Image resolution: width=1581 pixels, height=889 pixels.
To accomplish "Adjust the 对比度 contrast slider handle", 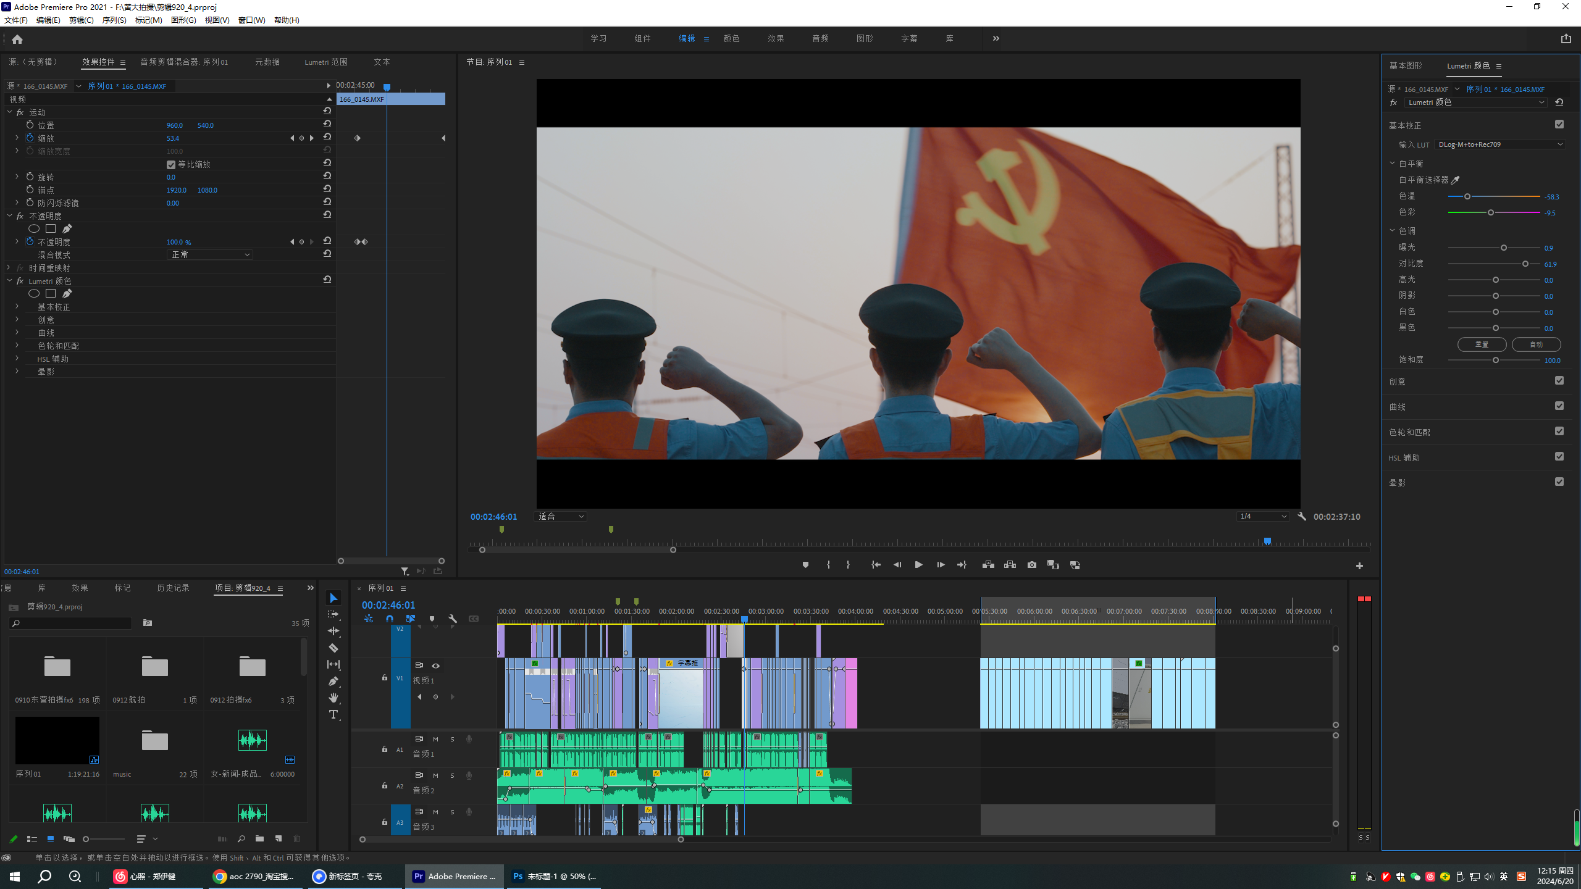I will pyautogui.click(x=1525, y=264).
